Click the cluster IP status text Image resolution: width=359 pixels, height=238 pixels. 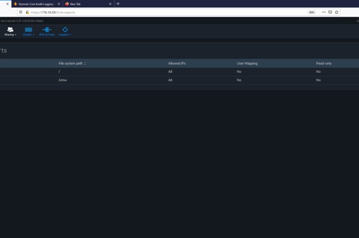22,21
